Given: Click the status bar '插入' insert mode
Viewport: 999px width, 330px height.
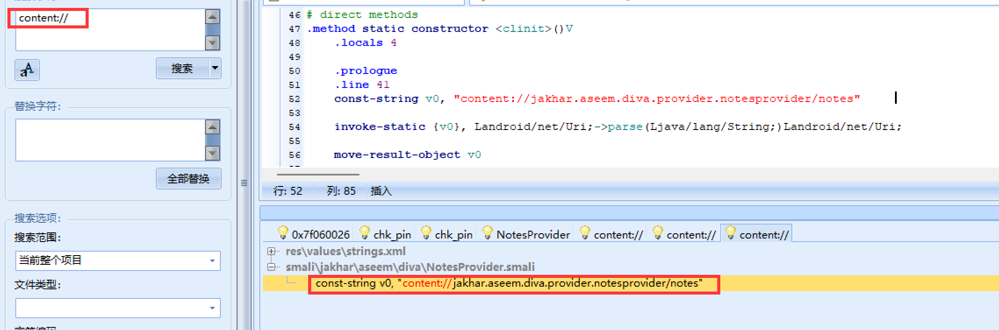Looking at the screenshot, I should point(381,191).
